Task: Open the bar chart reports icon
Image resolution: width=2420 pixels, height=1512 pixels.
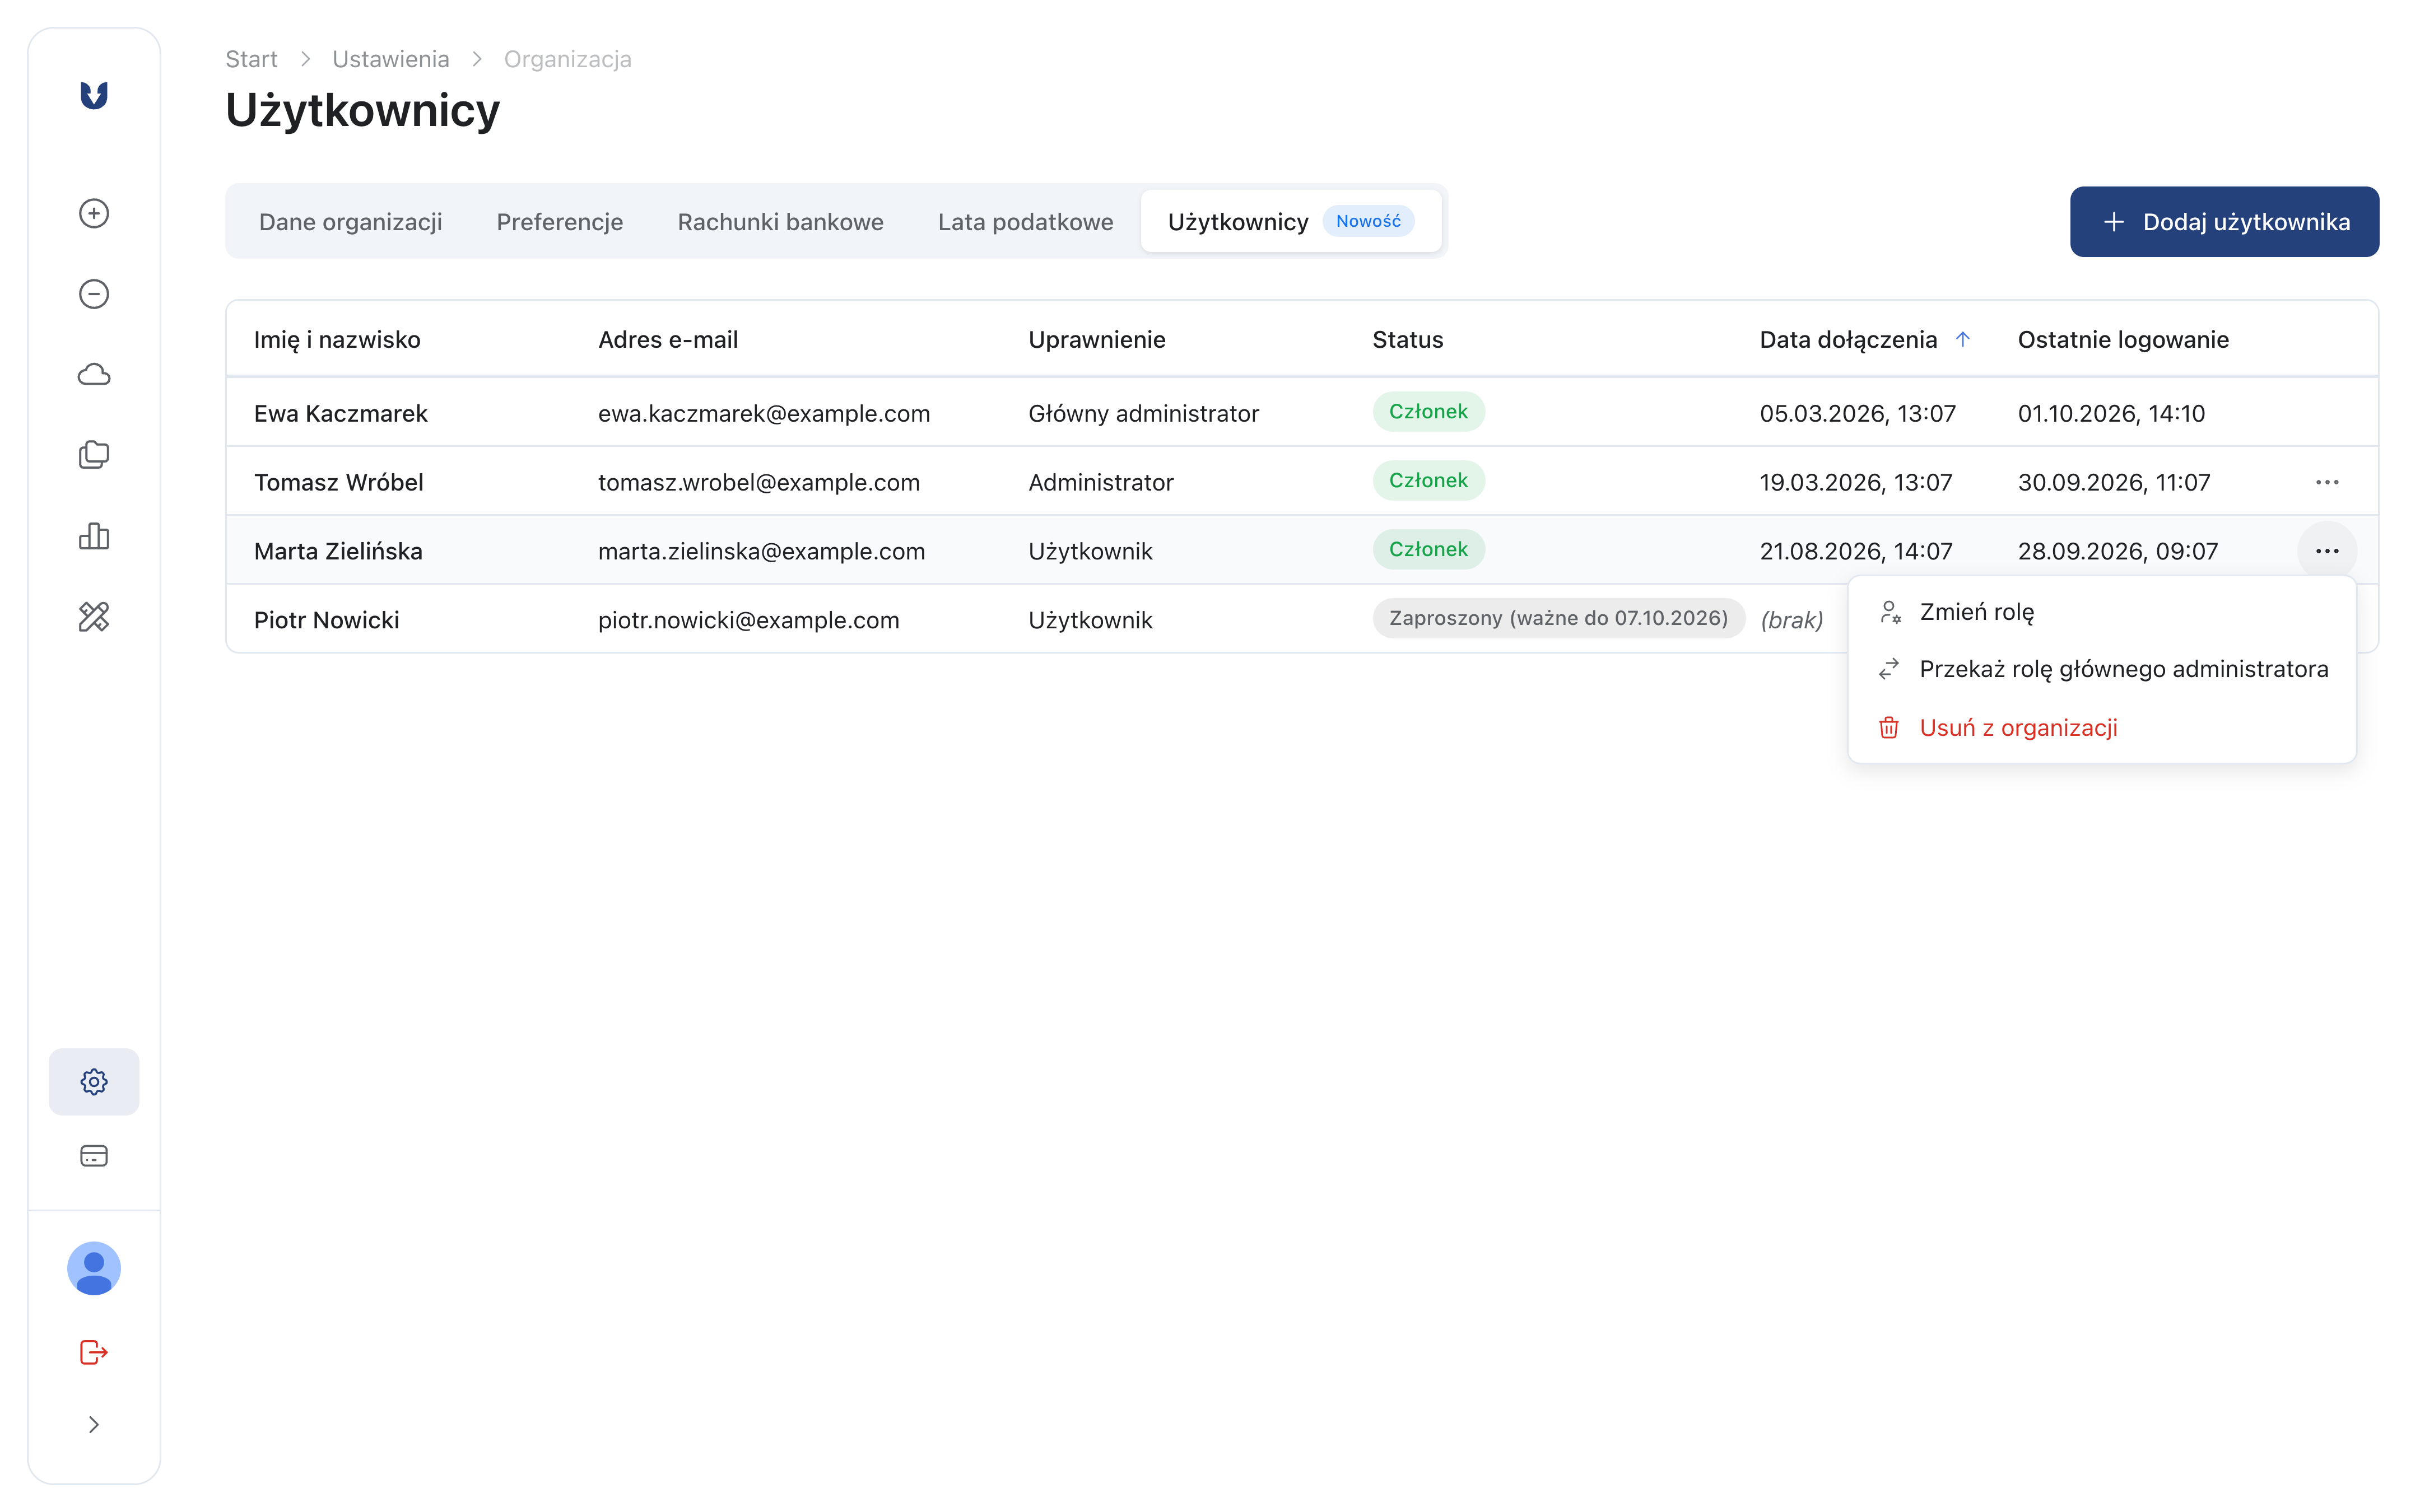Action: pos(94,536)
